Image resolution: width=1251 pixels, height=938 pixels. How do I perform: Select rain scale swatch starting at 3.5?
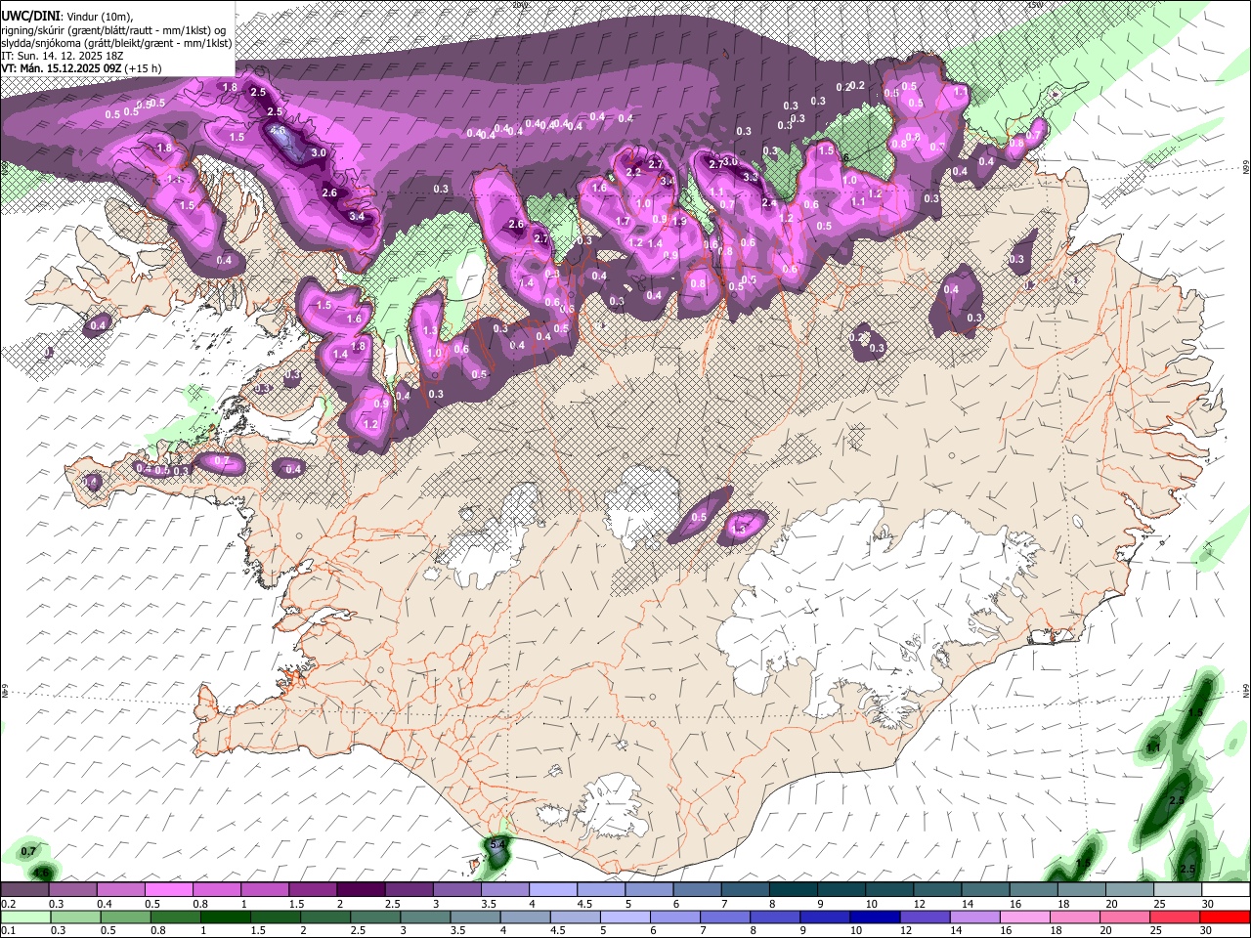(475, 917)
